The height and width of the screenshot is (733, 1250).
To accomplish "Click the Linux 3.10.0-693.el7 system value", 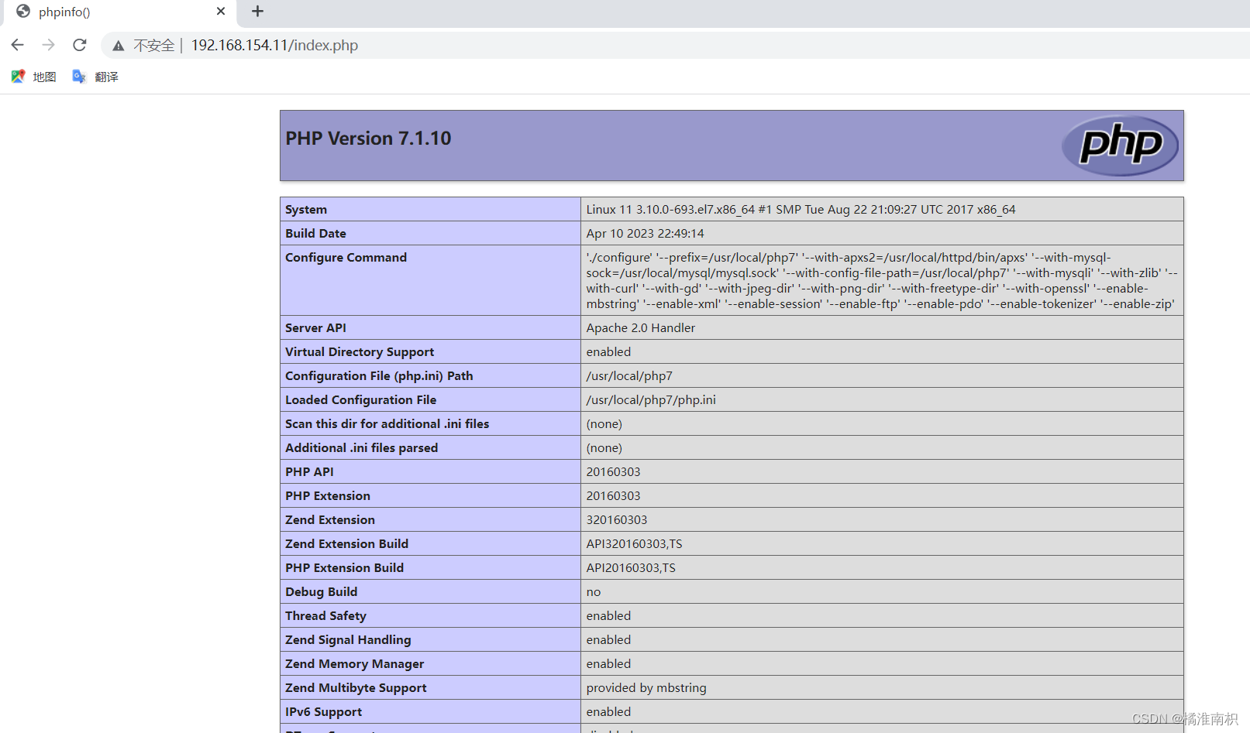I will (x=801, y=210).
